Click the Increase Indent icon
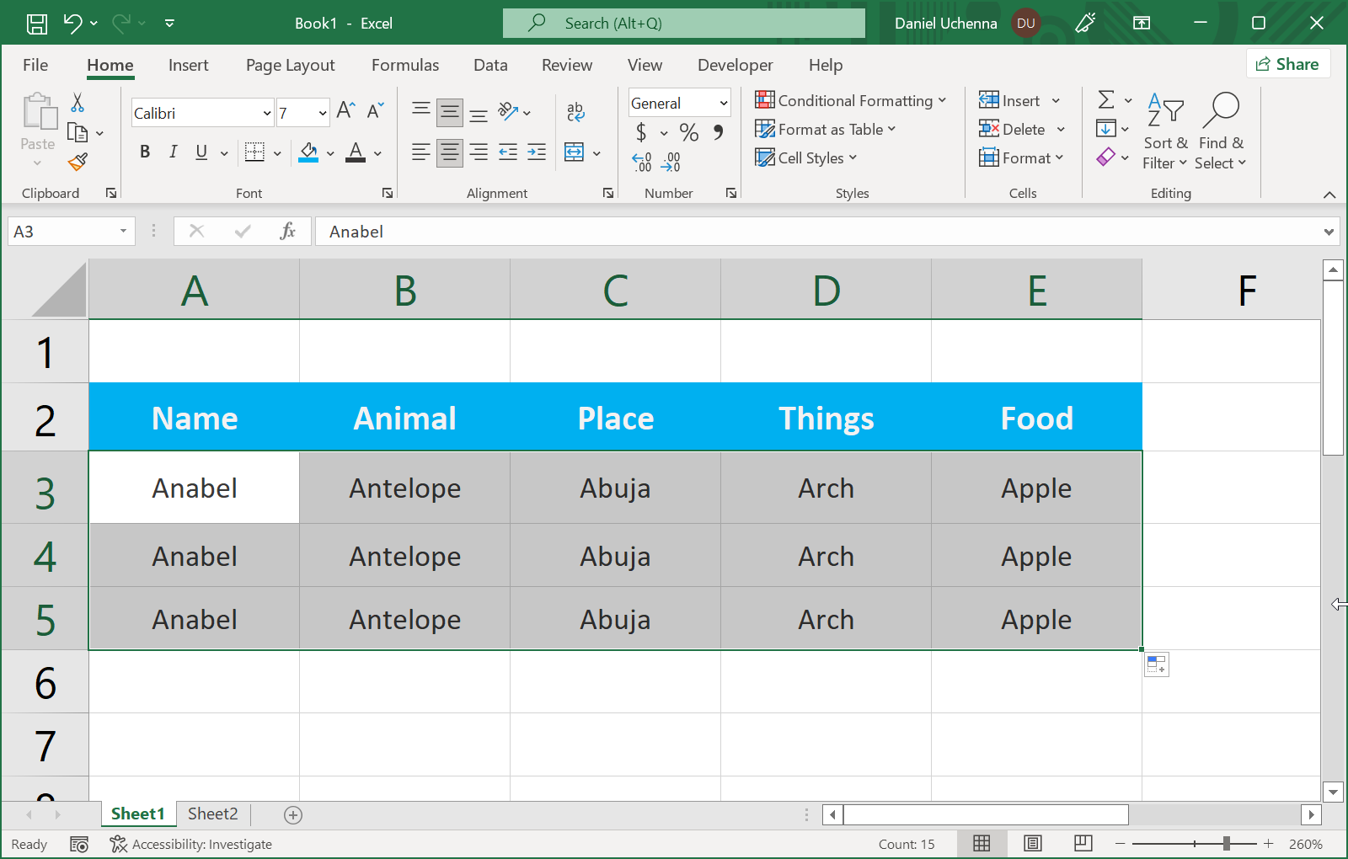Image resolution: width=1348 pixels, height=859 pixels. coord(537,152)
